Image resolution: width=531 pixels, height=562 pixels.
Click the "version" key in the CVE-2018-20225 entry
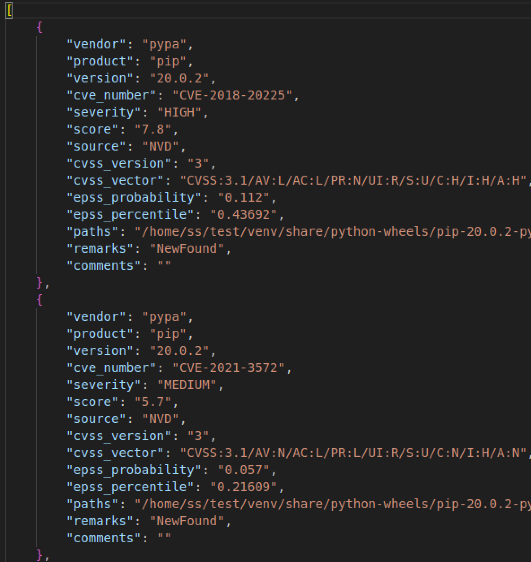point(100,78)
